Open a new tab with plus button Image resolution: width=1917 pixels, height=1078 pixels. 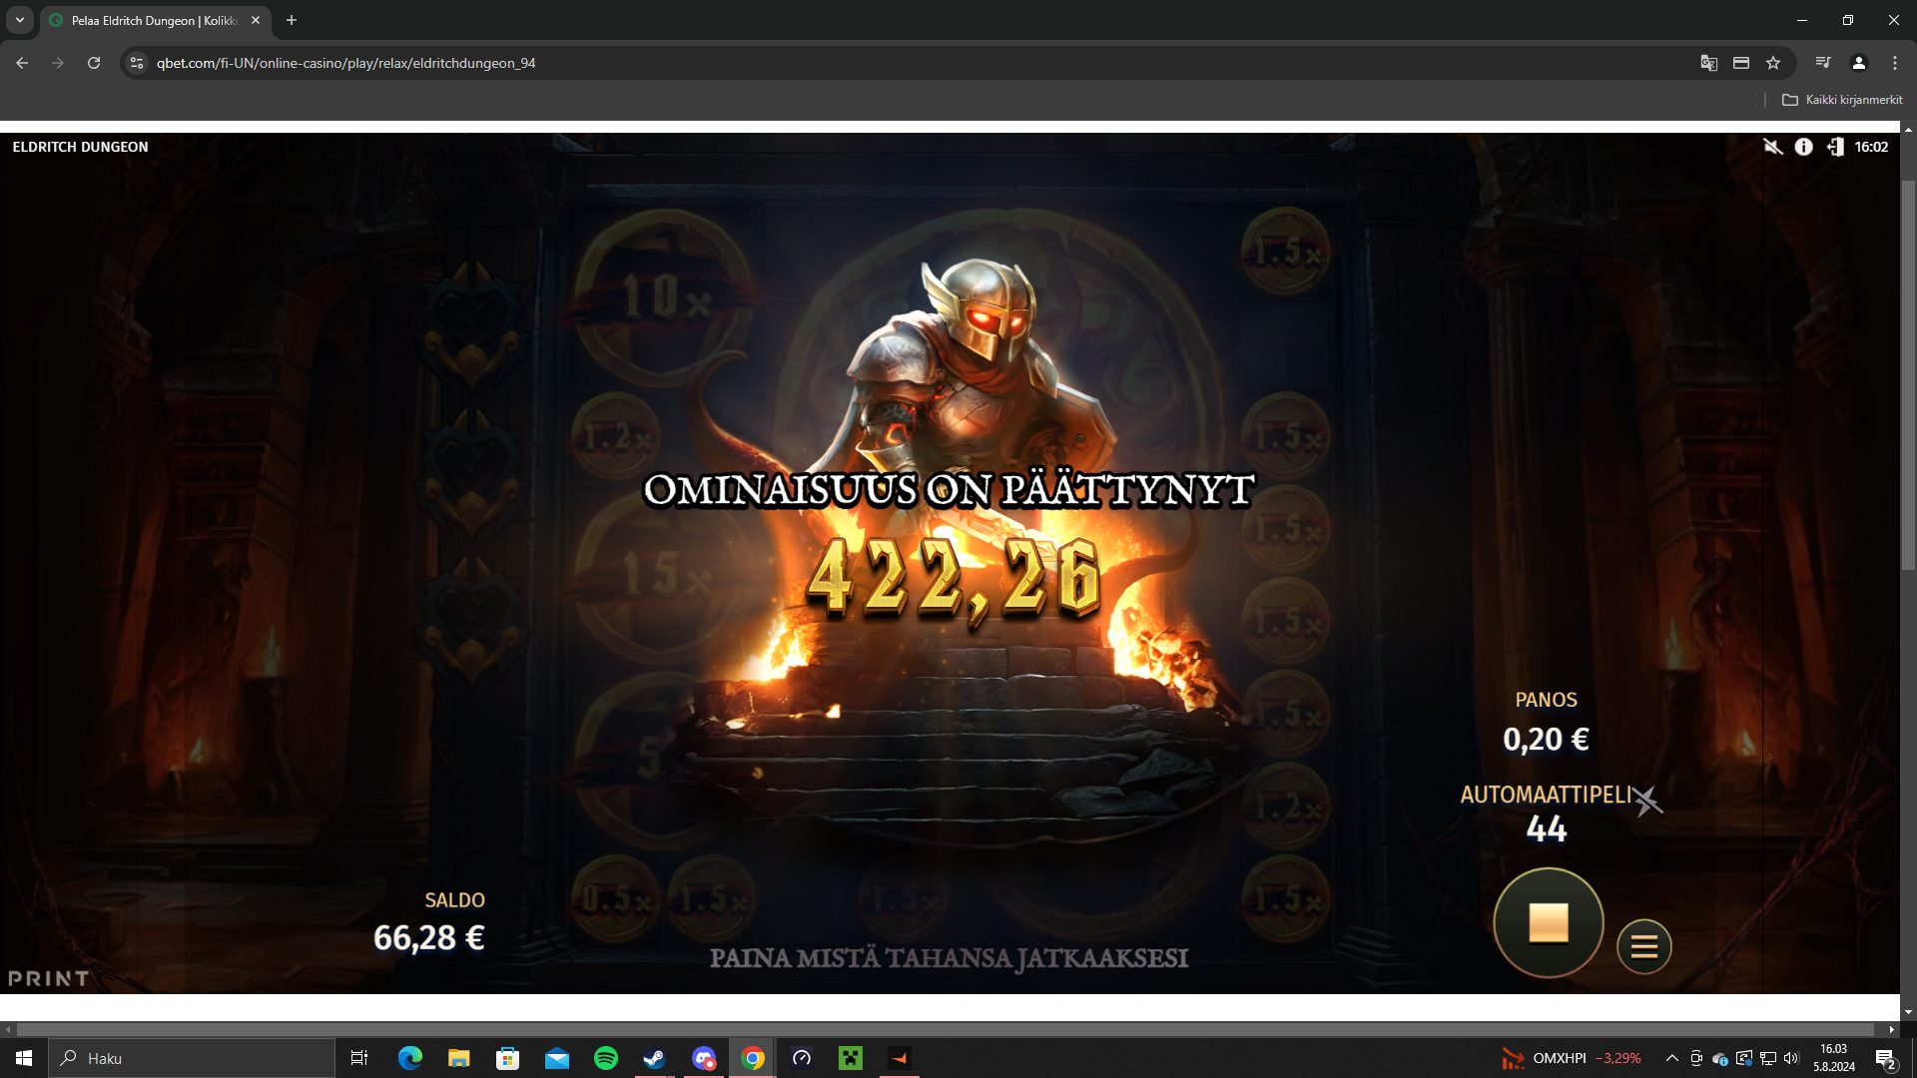(x=292, y=20)
